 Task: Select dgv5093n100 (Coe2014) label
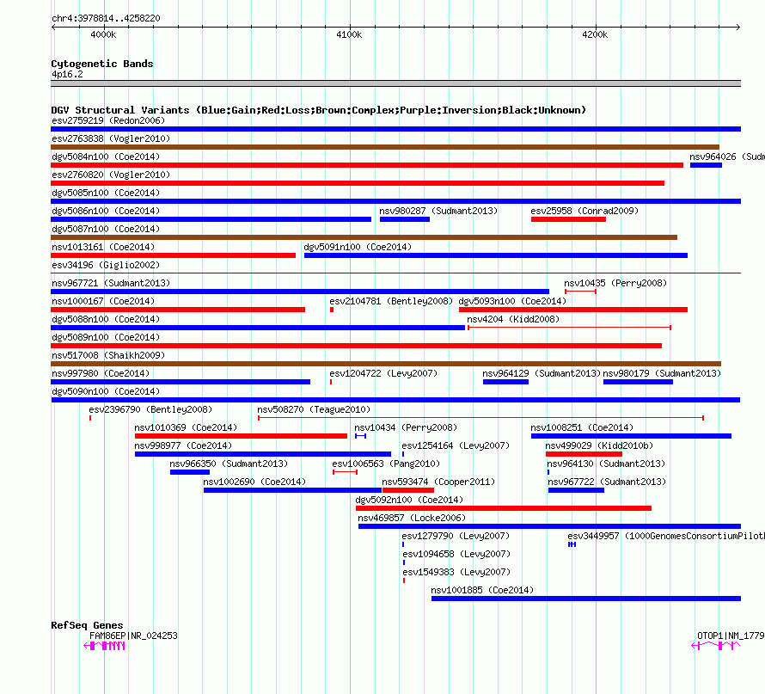tap(512, 301)
